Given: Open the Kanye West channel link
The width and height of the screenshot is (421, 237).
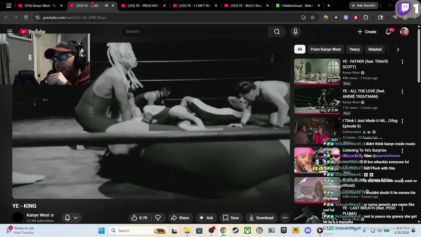Looking at the screenshot, I should pyautogui.click(x=38, y=215).
